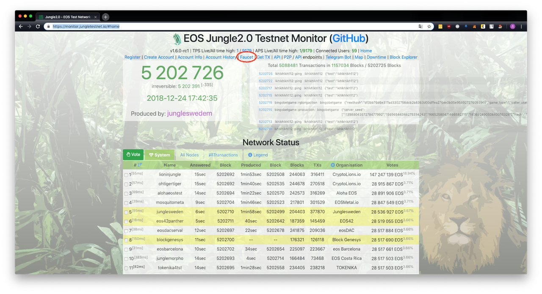Expand Organisation column with plus icon
Image resolution: width=542 pixels, height=294 pixels.
333,165
